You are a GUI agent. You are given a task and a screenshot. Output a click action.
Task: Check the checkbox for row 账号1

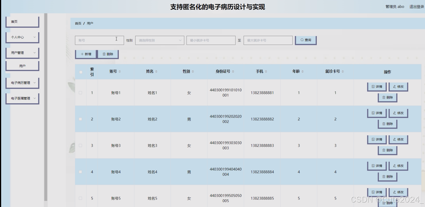[x=80, y=93]
